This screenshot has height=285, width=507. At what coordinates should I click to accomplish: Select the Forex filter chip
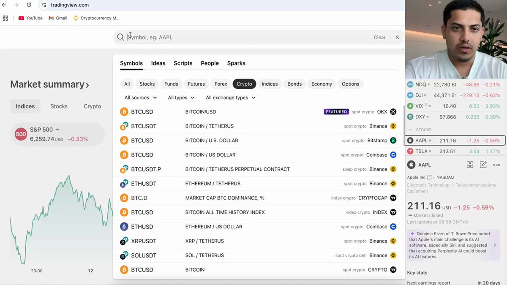point(221,84)
